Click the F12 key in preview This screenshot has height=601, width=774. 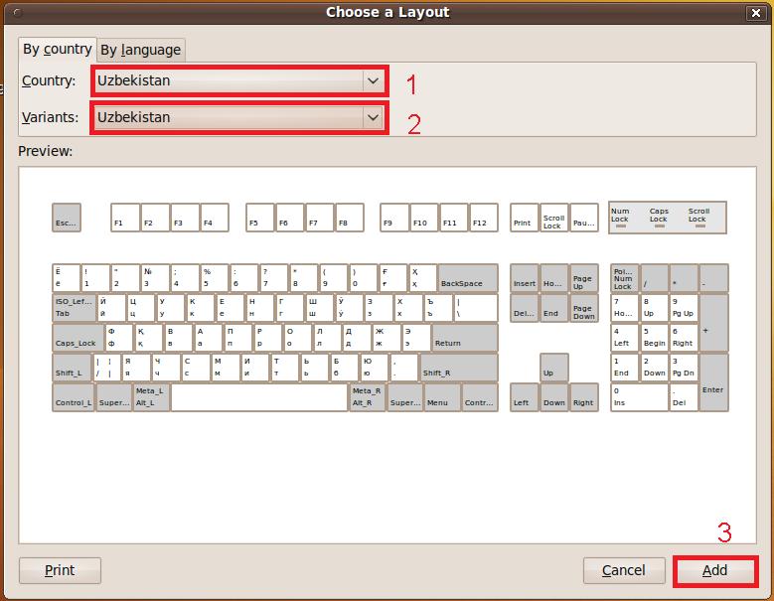[x=484, y=218]
